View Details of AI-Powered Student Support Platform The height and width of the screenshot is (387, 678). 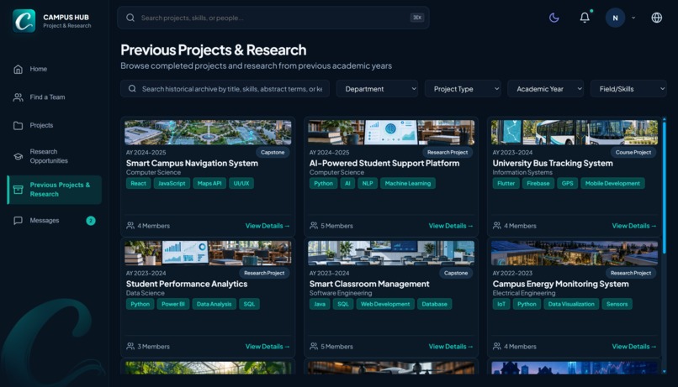[x=451, y=226]
